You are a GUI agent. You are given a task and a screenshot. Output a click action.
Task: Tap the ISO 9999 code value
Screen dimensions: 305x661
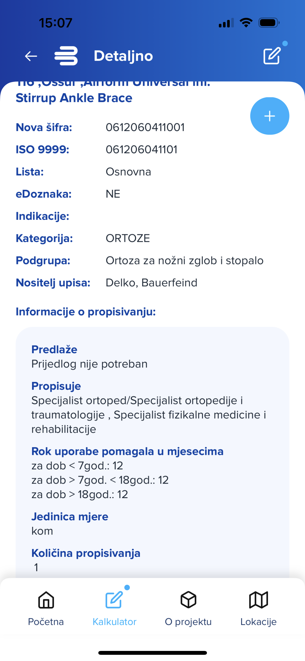pyautogui.click(x=142, y=149)
